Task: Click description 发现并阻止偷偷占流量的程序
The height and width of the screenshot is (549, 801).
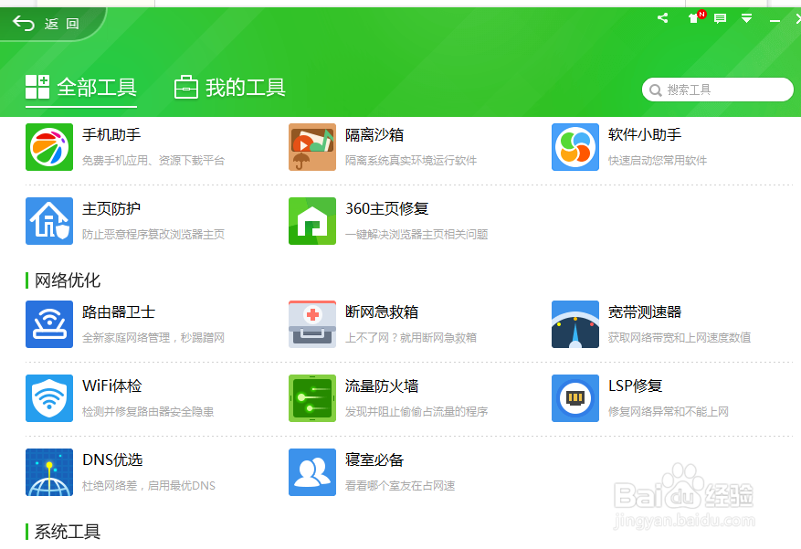Action: coord(416,412)
